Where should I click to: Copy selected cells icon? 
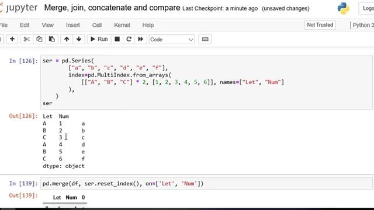pos(39,39)
